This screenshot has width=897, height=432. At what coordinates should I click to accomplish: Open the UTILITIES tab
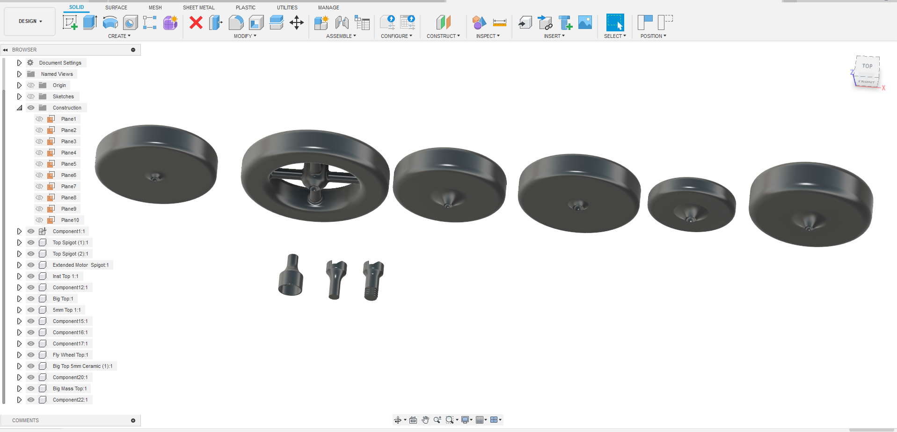[287, 7]
